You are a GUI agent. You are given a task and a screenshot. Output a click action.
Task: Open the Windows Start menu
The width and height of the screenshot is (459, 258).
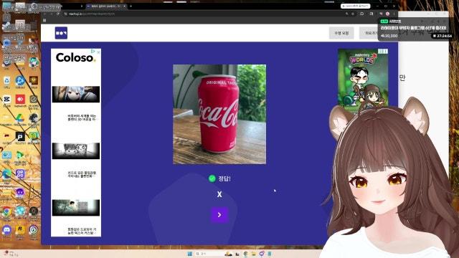[189, 254]
